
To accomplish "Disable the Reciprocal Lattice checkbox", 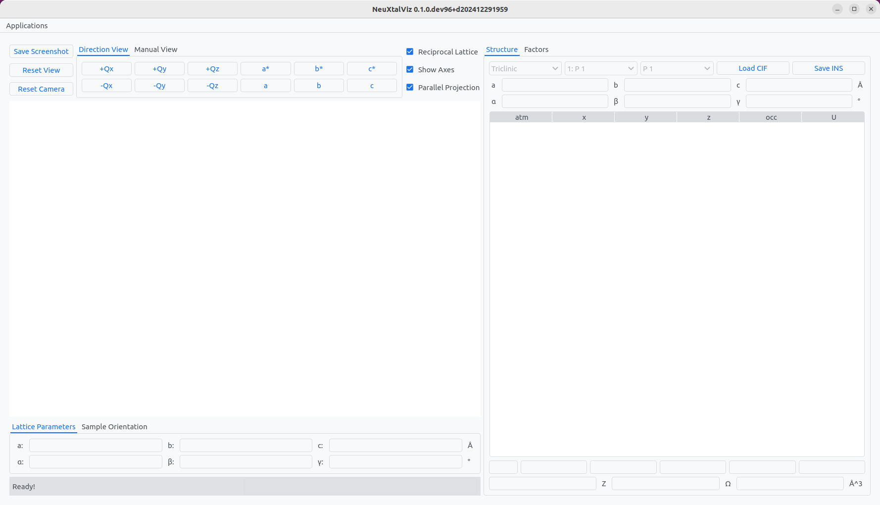I will pyautogui.click(x=410, y=52).
